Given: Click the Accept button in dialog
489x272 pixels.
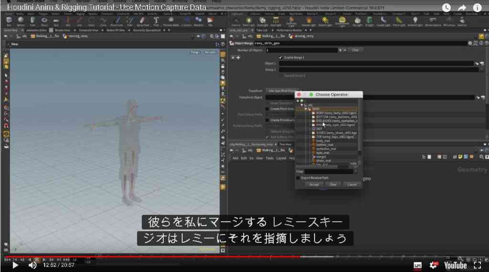Looking at the screenshot, I should point(314,185).
